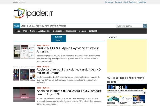Open the Chi siamo link
Viewport: 160px width, 106px height.
[x=109, y=2]
